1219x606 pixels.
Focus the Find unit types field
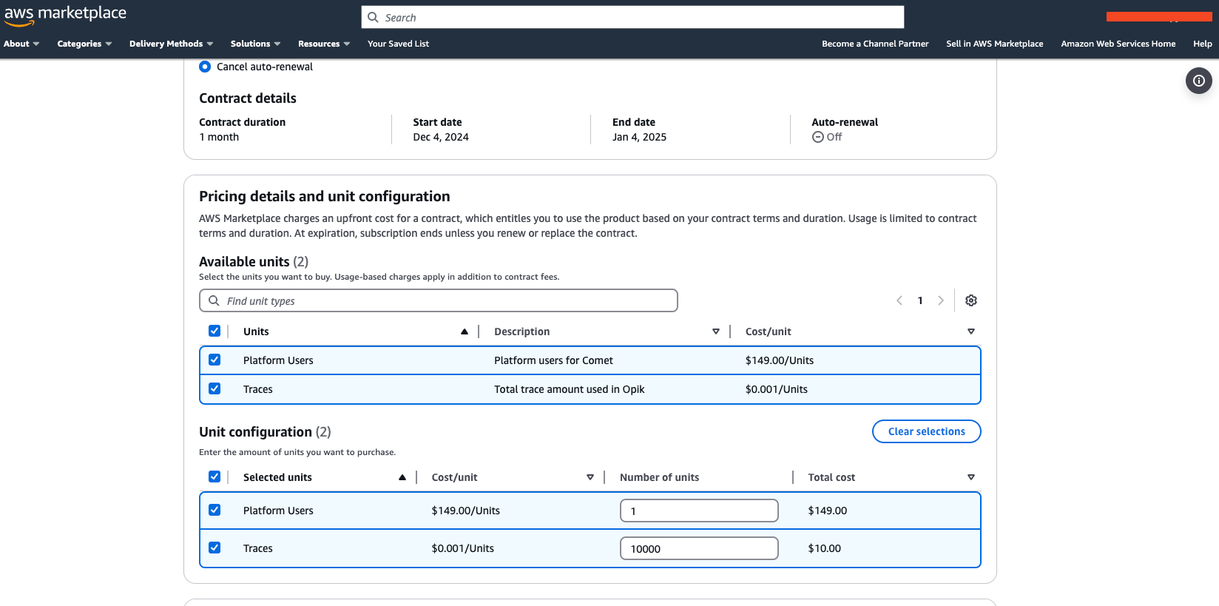439,300
